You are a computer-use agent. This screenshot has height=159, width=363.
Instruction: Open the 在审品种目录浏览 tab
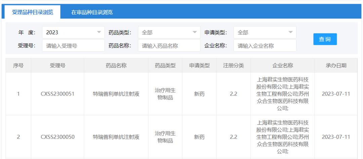[92, 12]
